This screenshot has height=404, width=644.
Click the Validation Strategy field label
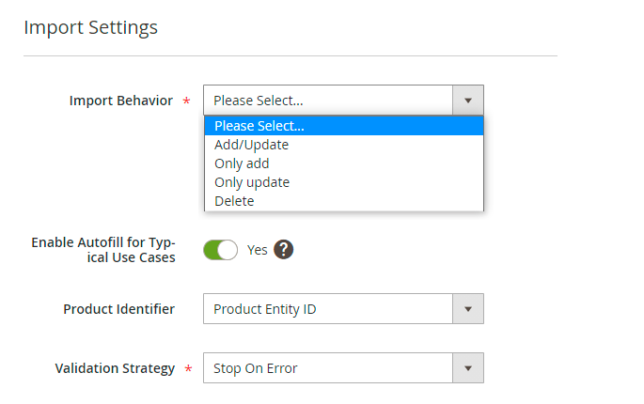[115, 368]
